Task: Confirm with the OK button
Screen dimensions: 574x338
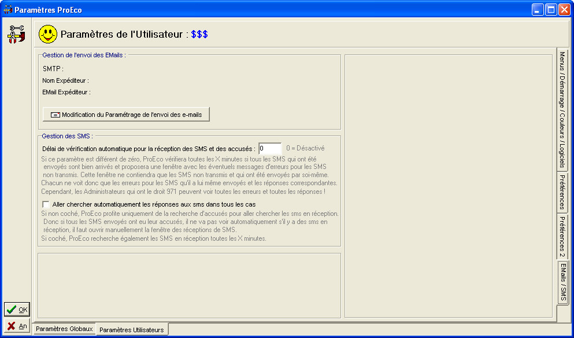Action: click(17, 310)
